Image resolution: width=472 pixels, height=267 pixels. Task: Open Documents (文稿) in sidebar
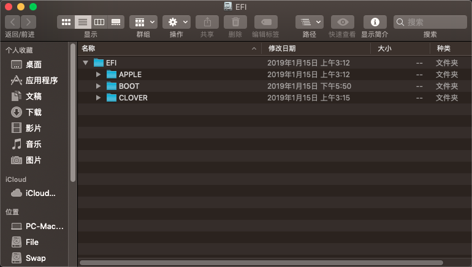point(34,96)
